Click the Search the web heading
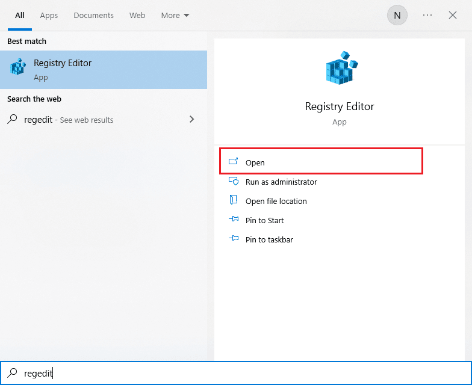The width and height of the screenshot is (472, 385). pyautogui.click(x=34, y=99)
